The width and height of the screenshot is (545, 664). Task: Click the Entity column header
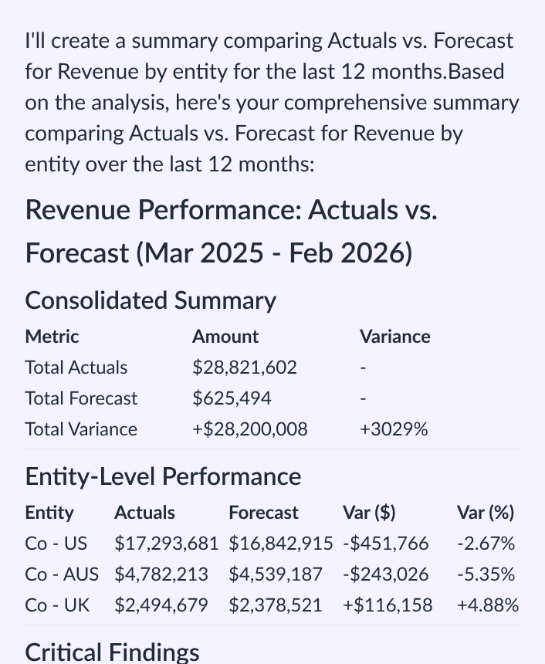49,513
